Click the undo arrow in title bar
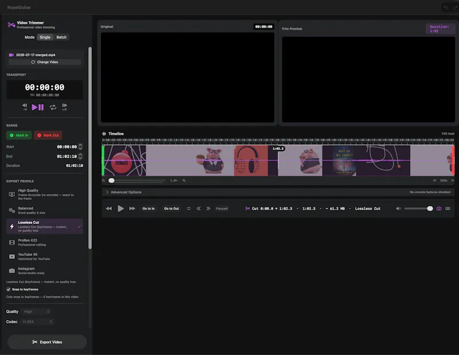The width and height of the screenshot is (459, 355). coord(446,7)
